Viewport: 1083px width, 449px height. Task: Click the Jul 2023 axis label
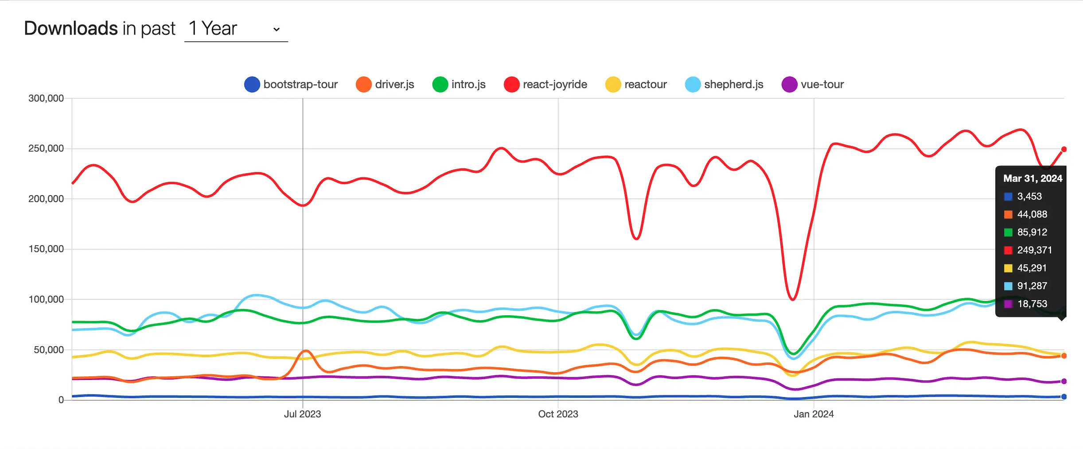302,414
